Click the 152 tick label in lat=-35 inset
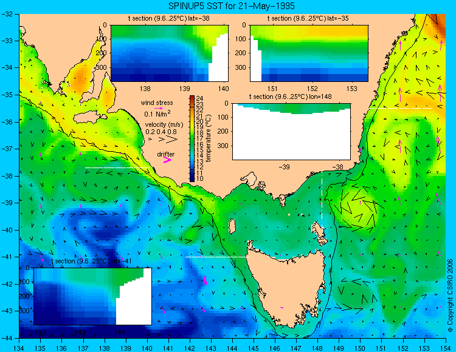The width and height of the screenshot is (456, 352). [313, 88]
